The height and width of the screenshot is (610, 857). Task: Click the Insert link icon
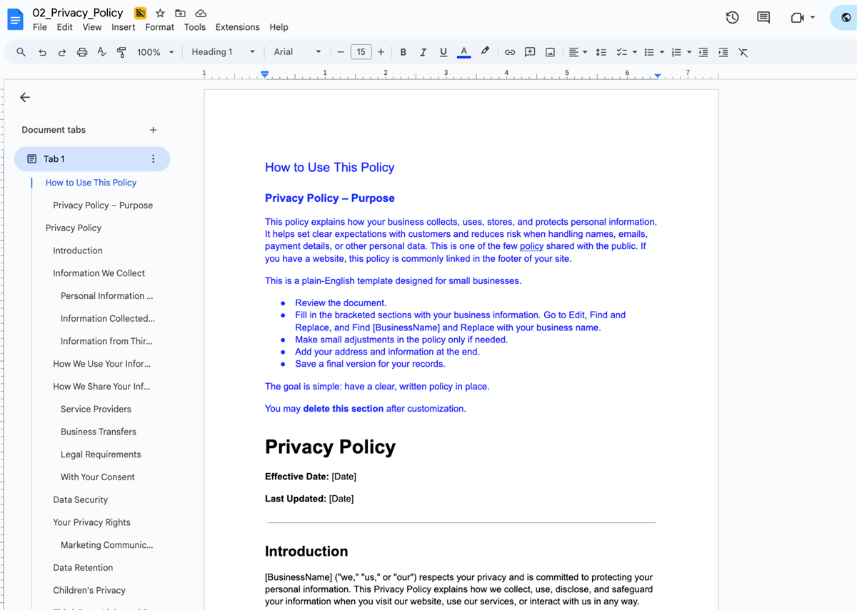click(510, 52)
